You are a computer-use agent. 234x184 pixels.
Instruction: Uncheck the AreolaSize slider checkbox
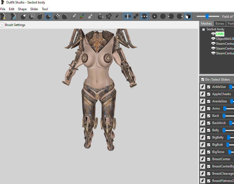pyautogui.click(x=209, y=101)
